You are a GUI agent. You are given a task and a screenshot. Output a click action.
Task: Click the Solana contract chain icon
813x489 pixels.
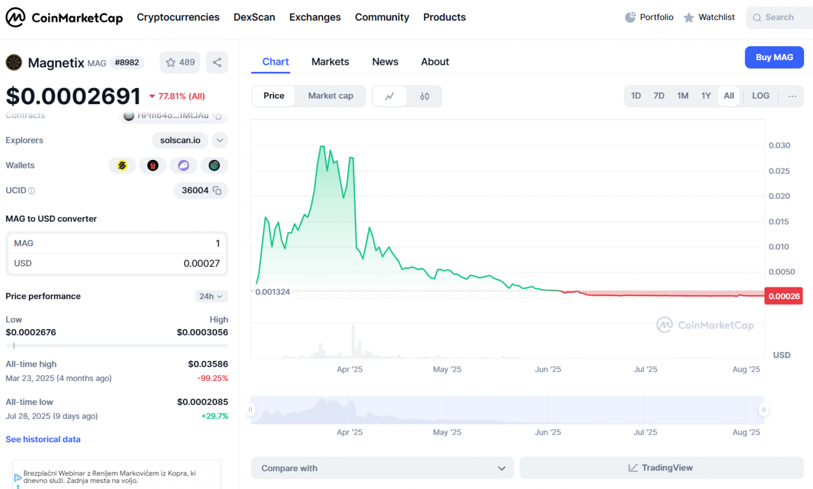point(129,116)
